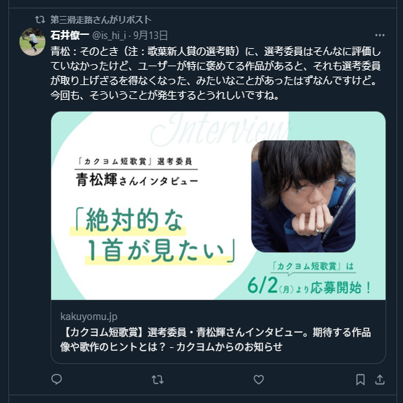Click the person's photo in the interview card
Viewport: 403px width, 403px height.
point(303,196)
